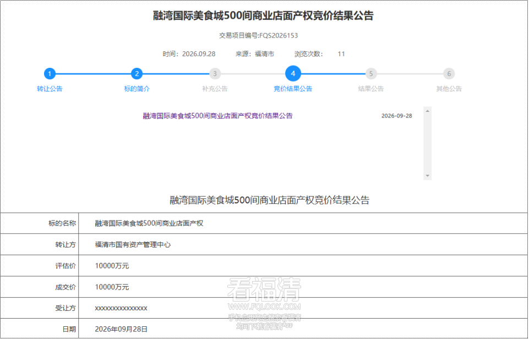Image resolution: width=529 pixels, height=339 pixels.
Task: Select the 竞价结果公告 tab label
Action: point(293,89)
